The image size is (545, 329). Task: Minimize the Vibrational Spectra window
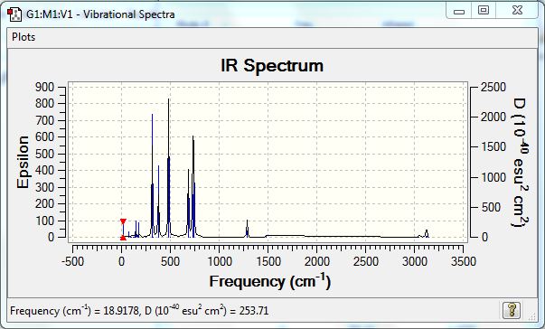(459, 11)
